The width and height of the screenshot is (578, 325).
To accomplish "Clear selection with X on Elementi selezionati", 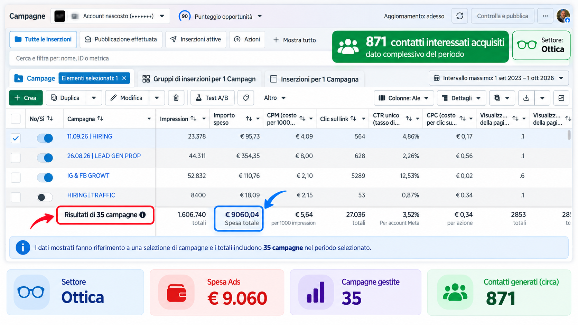I will pyautogui.click(x=124, y=78).
